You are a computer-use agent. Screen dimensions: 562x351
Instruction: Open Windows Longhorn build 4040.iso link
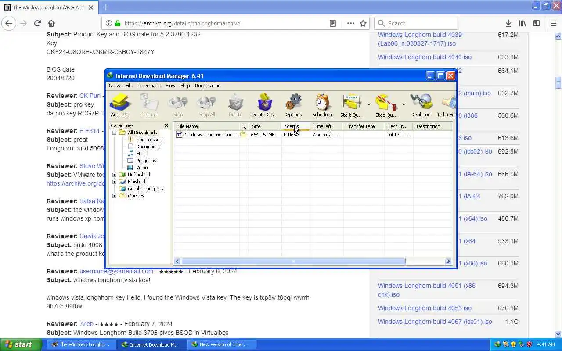(425, 57)
